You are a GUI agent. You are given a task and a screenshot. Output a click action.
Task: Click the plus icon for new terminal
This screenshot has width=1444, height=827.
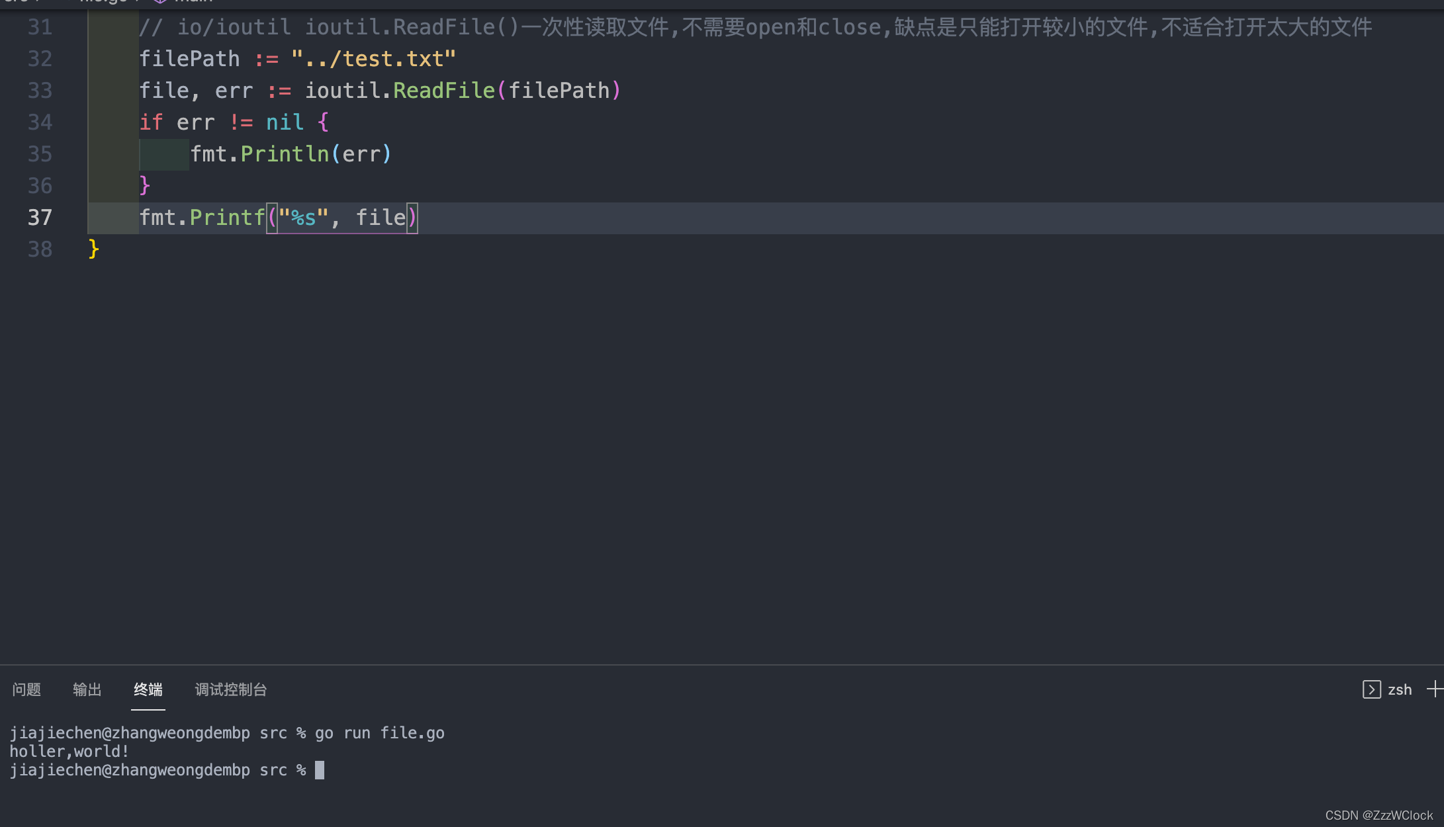point(1434,689)
